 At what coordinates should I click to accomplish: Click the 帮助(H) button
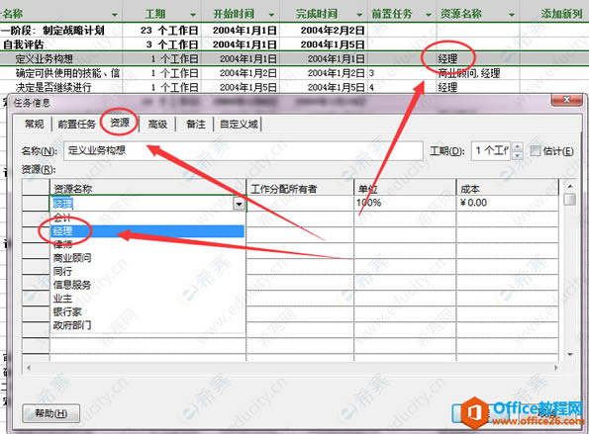click(x=51, y=413)
